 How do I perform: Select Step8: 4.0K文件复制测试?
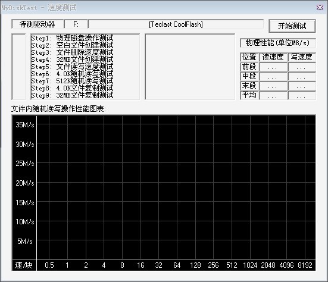(73, 88)
